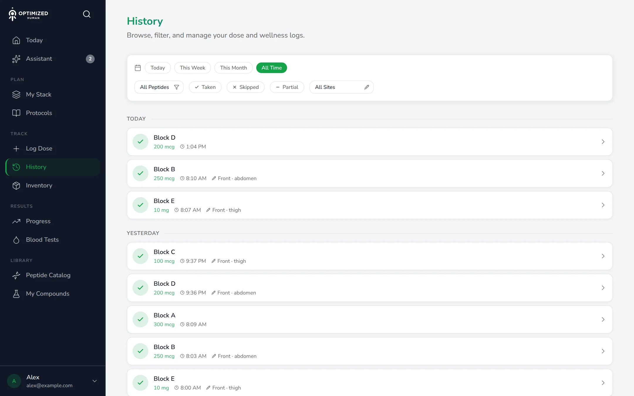The height and width of the screenshot is (396, 634).
Task: Select History in the sidebar
Action: 53,167
